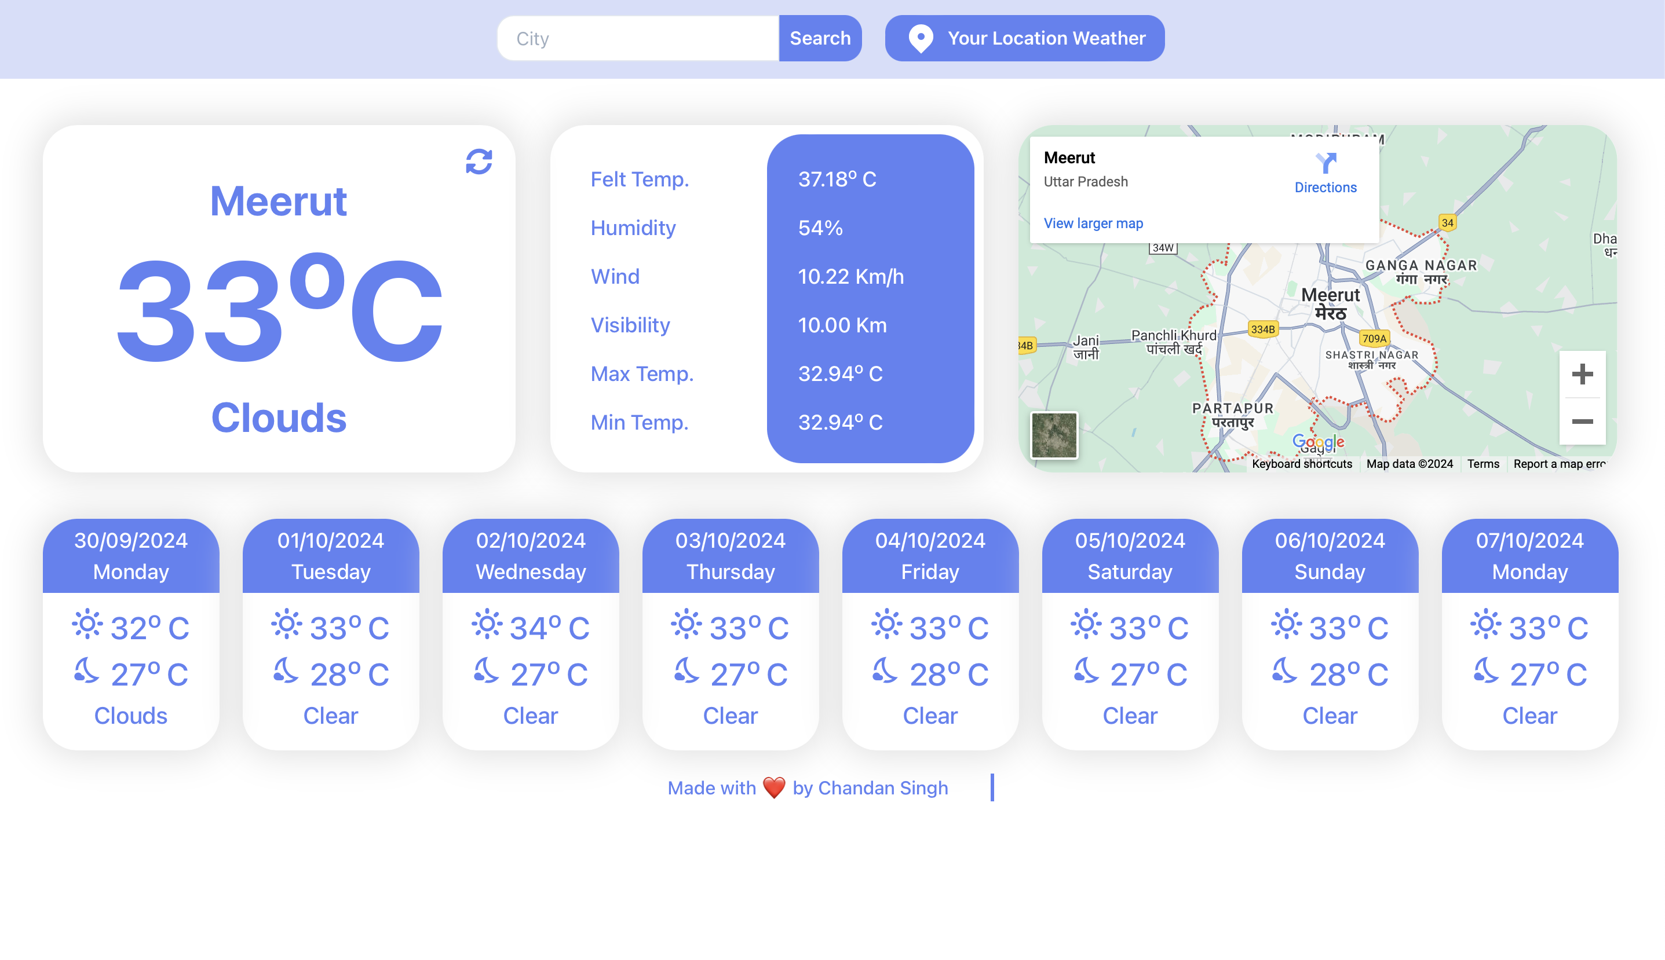1665x960 pixels.
Task: Click the Wind label
Action: coord(615,276)
